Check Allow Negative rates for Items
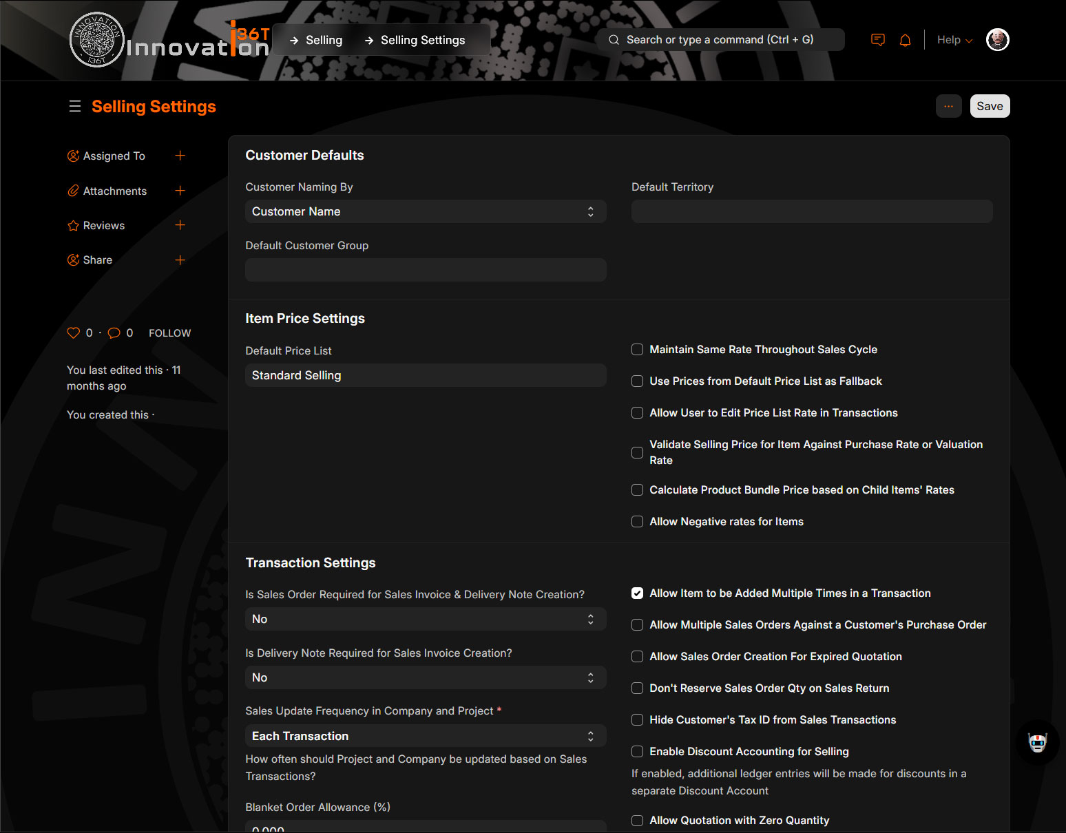Image resolution: width=1066 pixels, height=833 pixels. pyautogui.click(x=637, y=522)
